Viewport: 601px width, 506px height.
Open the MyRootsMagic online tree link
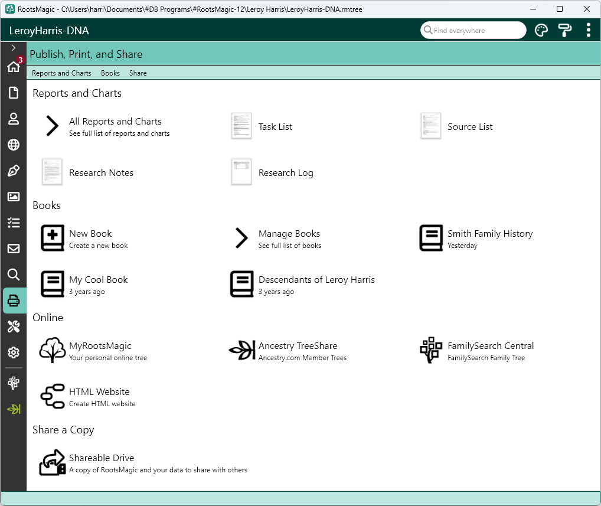[x=100, y=346]
